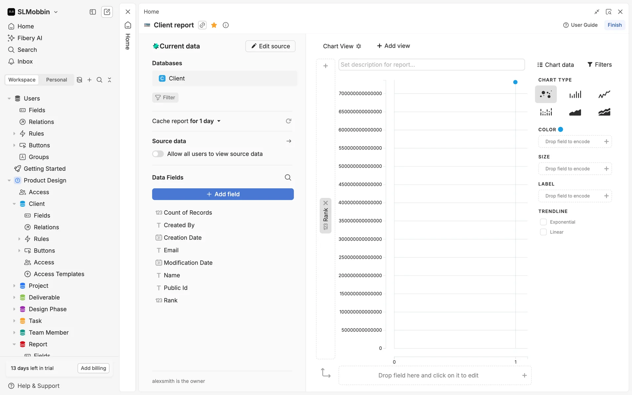Select the scatter plot chart type
The height and width of the screenshot is (395, 632).
click(545, 94)
